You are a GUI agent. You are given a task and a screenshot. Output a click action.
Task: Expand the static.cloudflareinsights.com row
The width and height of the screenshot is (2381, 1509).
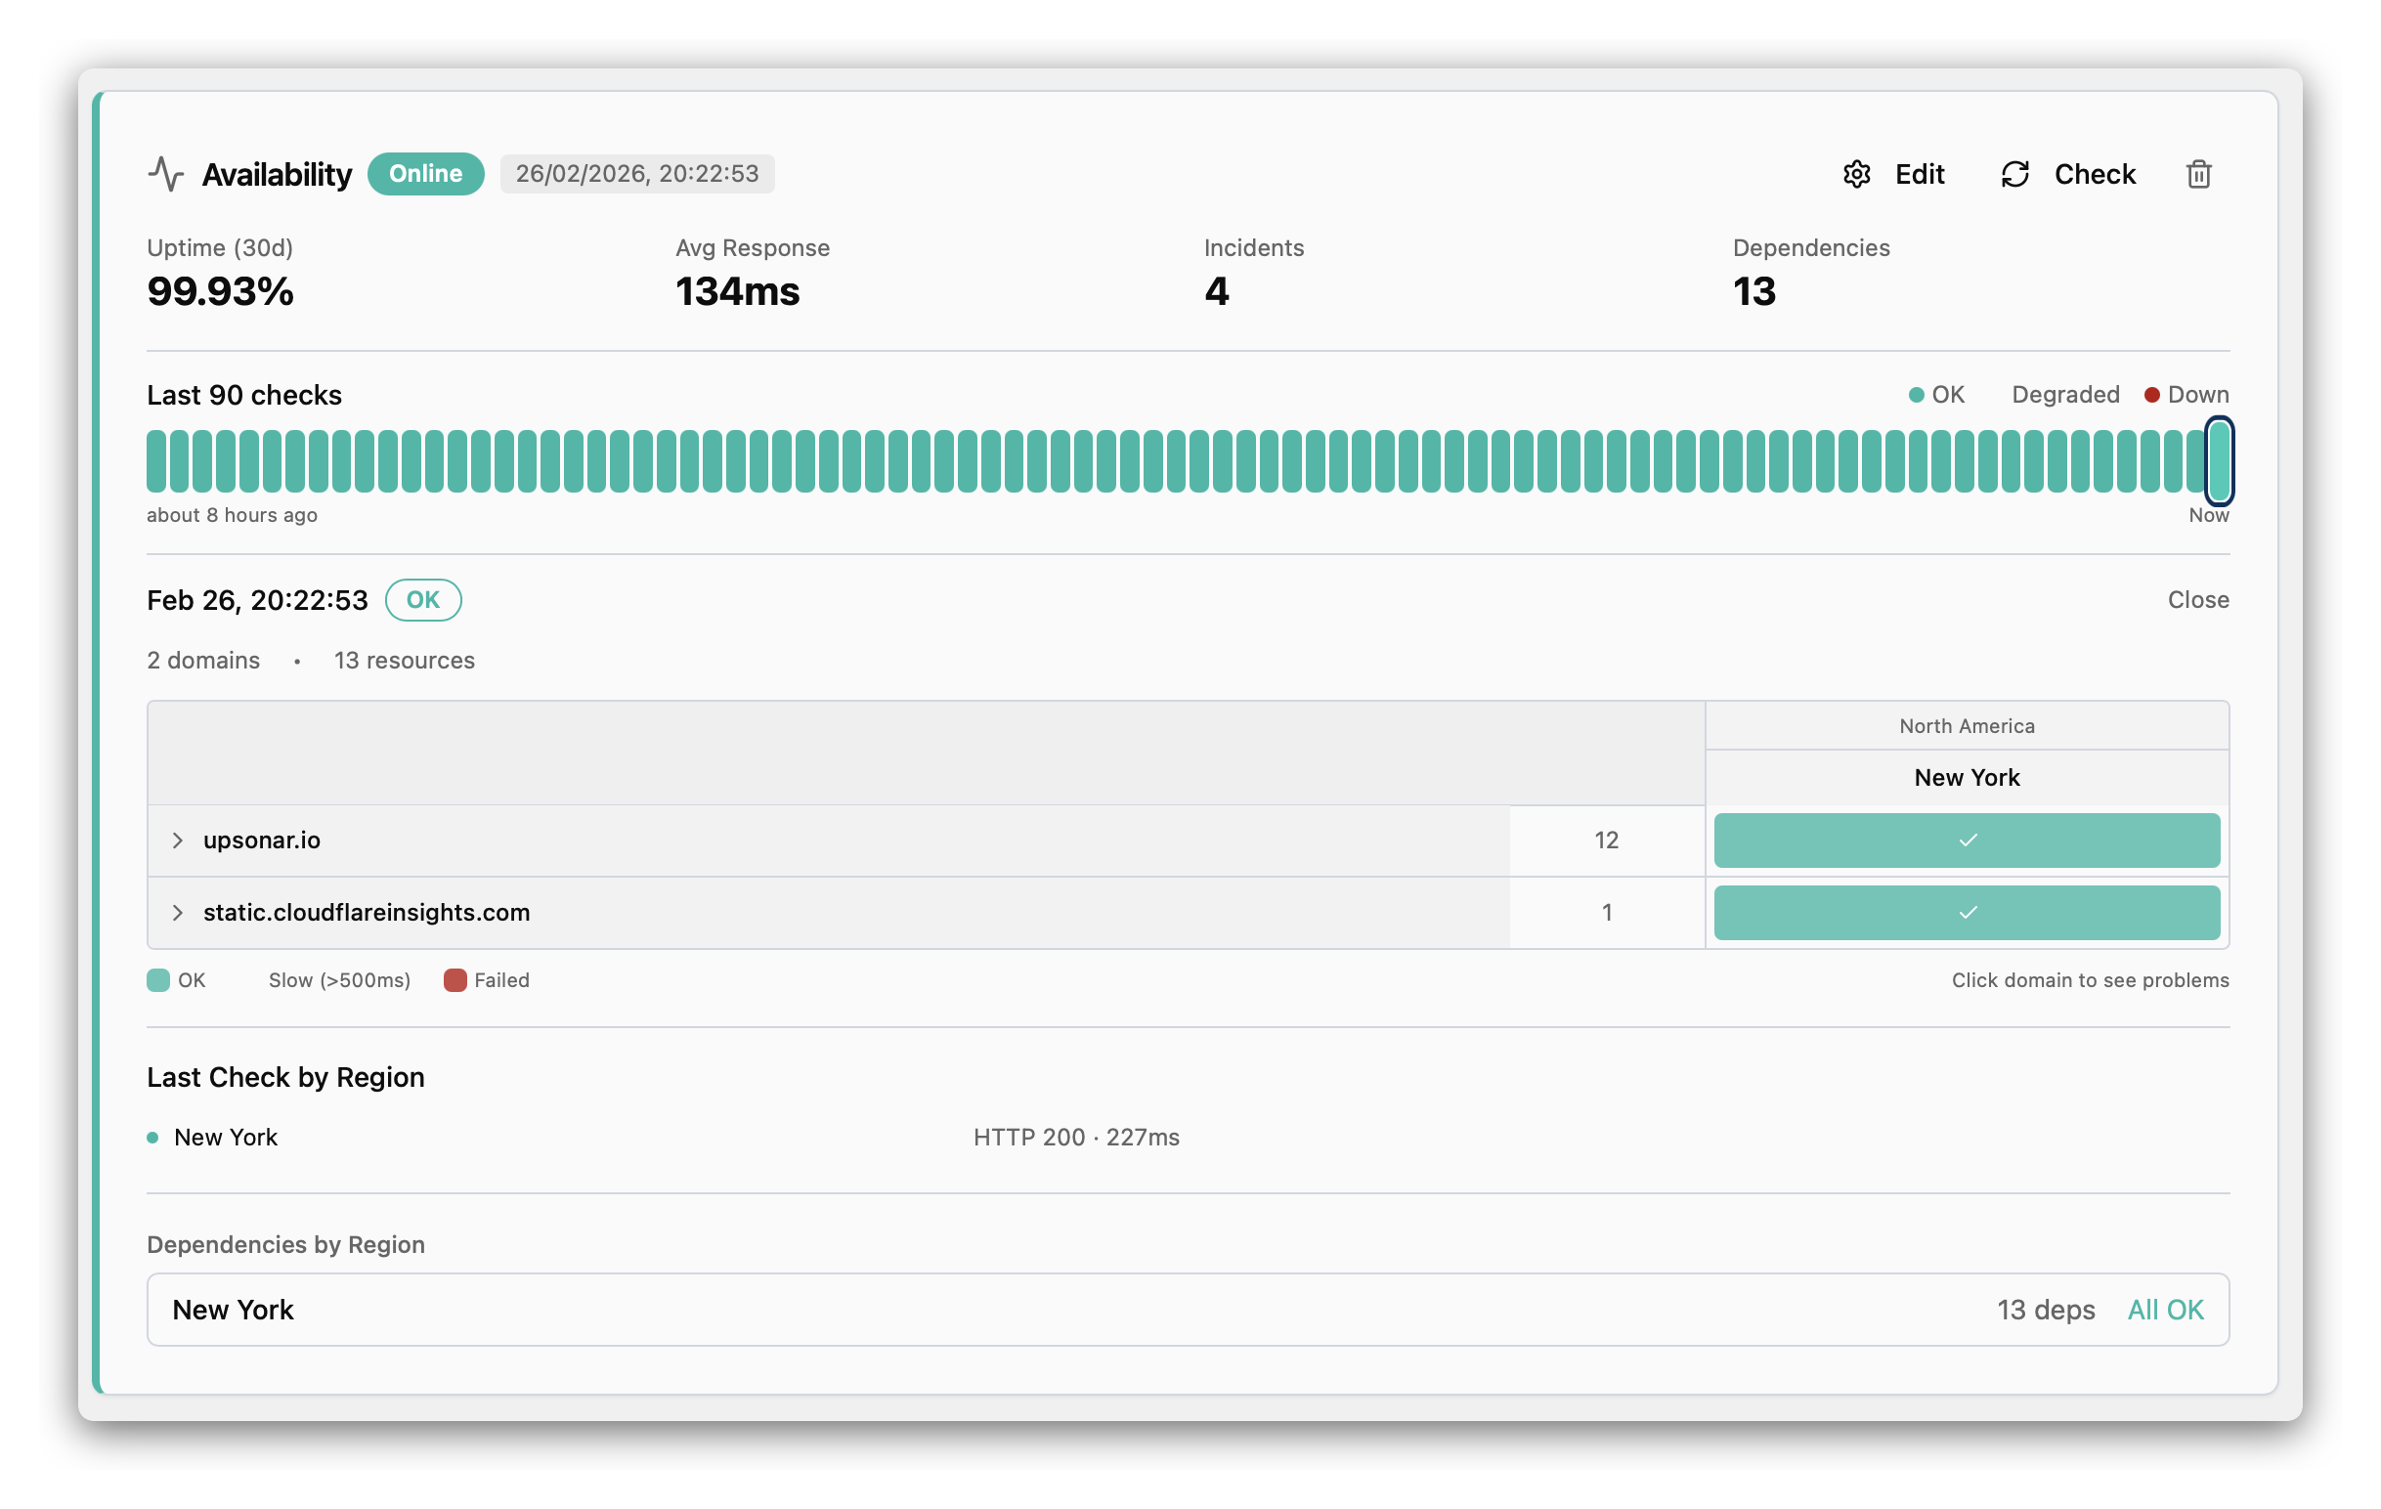click(177, 912)
